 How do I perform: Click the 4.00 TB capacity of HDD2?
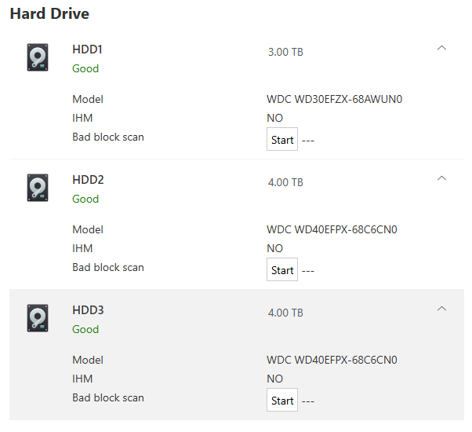point(285,182)
